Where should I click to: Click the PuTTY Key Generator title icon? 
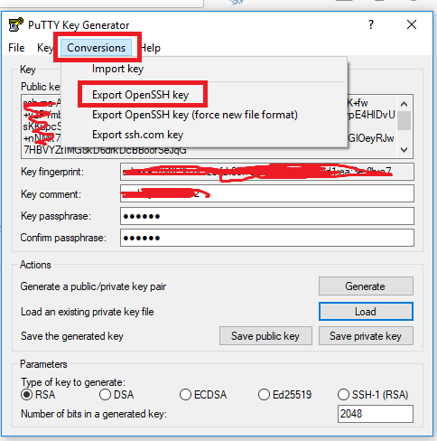15,24
